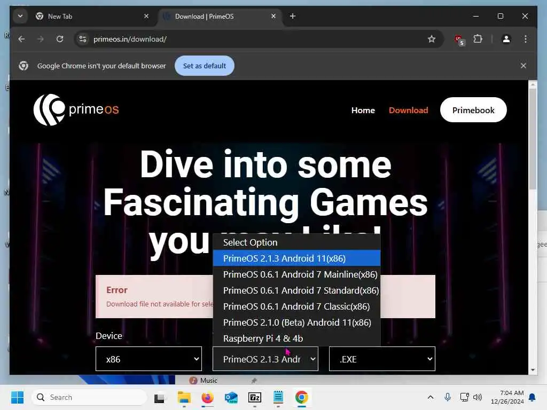Open site information icon in address bar
This screenshot has width=547, height=410.
pos(83,39)
